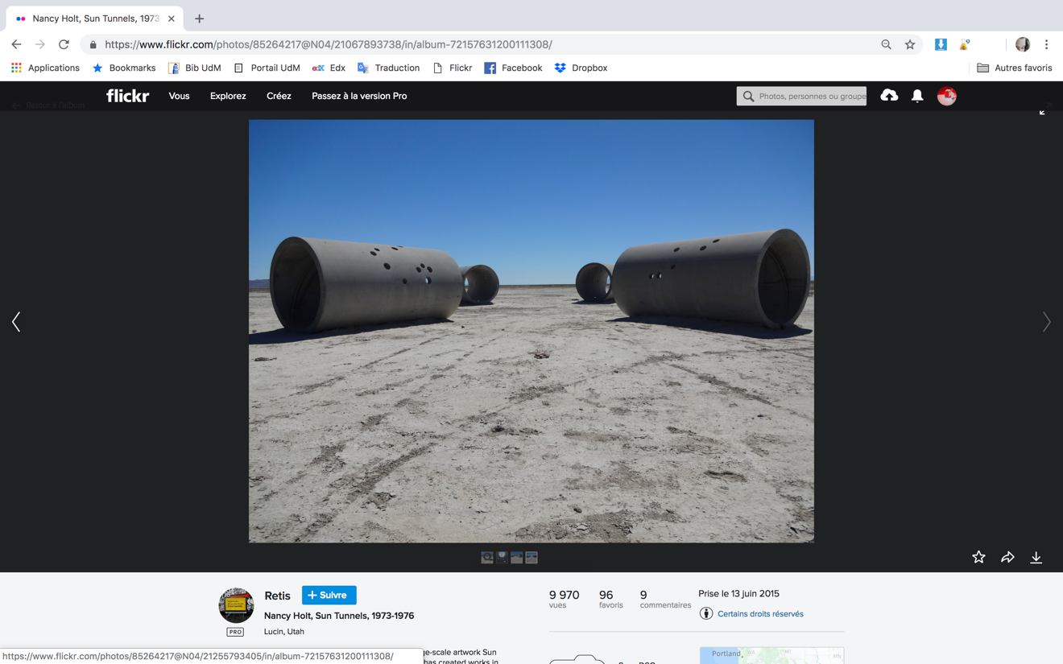Viewport: 1063px width, 664px height.
Task: Click the 96 favoris count
Action: (x=610, y=599)
